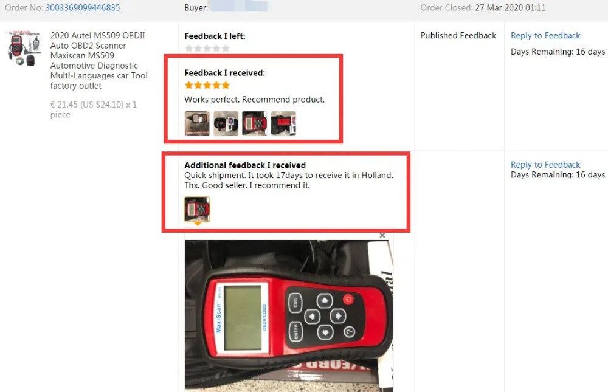Open third review photo of red scanner
The height and width of the screenshot is (392, 608).
(254, 123)
